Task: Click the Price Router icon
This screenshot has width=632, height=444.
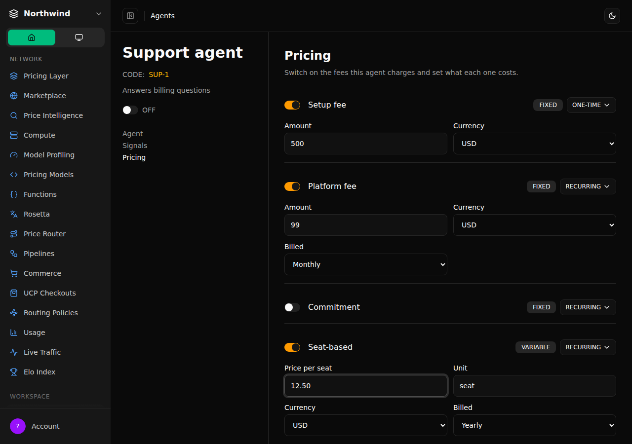Action: pos(14,234)
